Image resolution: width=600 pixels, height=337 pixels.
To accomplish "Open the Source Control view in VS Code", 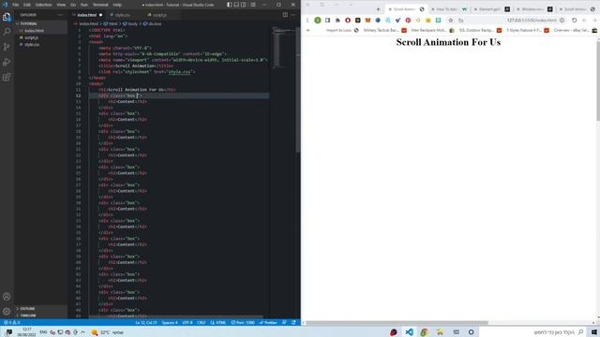I will (x=7, y=47).
